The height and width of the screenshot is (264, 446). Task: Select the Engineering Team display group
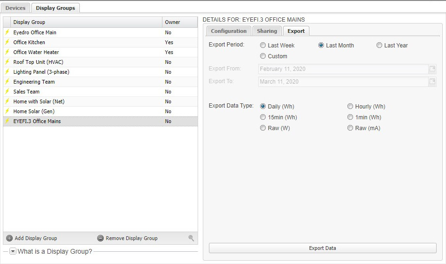(x=100, y=82)
